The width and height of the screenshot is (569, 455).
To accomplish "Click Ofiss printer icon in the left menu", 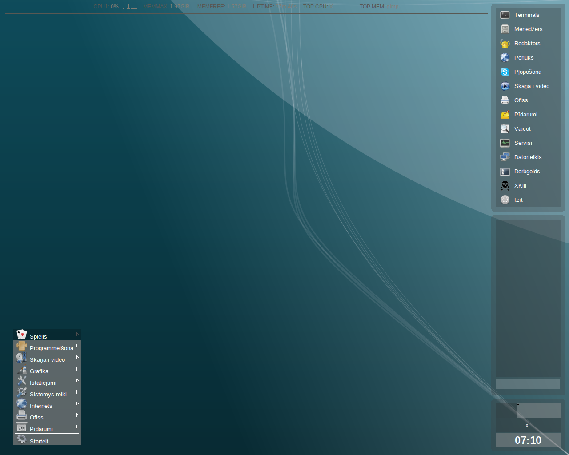I will tap(22, 415).
